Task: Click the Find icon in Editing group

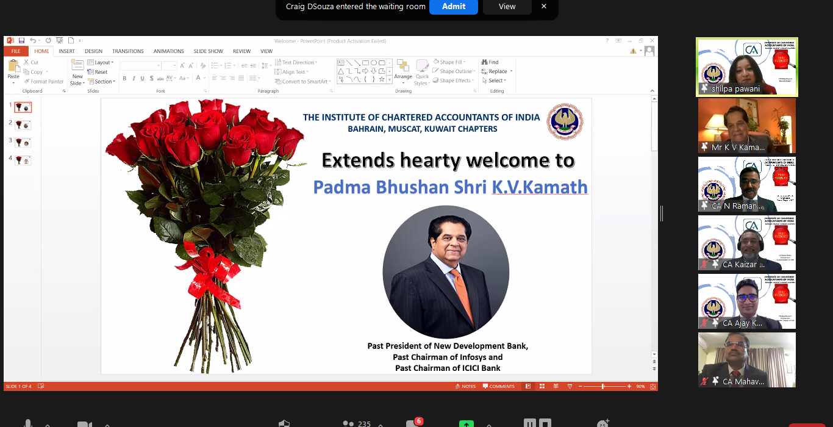Action: (x=490, y=62)
